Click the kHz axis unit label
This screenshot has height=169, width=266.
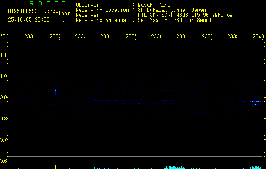coord(4,35)
